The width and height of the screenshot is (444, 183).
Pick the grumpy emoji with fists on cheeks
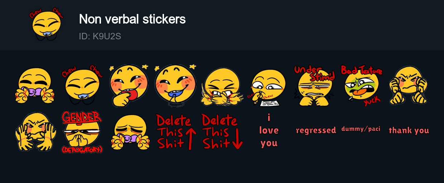pos(409,85)
